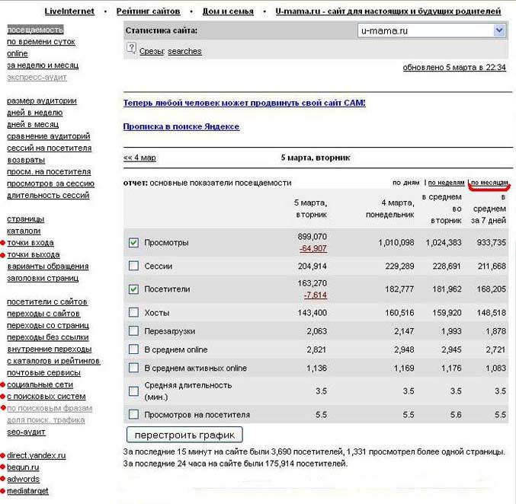Click the searches slice link
The image size is (516, 504).
coord(184,51)
